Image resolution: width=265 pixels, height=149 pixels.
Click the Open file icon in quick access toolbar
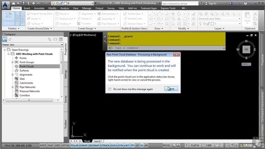click(x=18, y=3)
